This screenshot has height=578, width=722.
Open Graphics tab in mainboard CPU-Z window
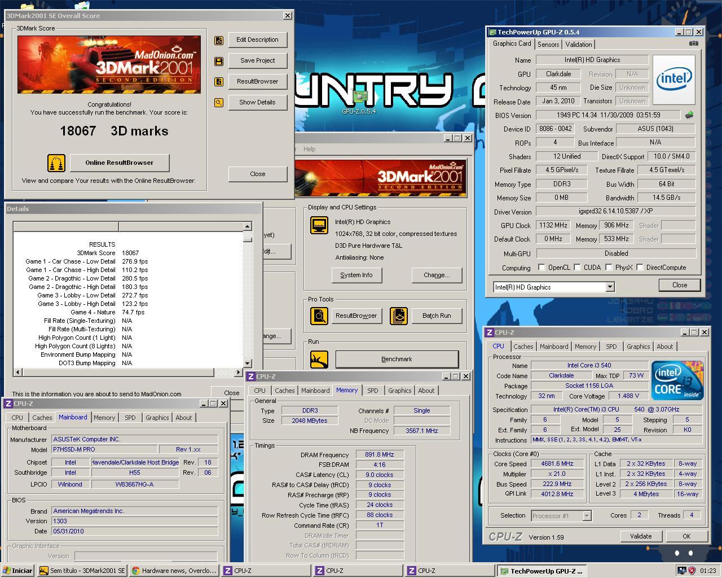tap(157, 418)
